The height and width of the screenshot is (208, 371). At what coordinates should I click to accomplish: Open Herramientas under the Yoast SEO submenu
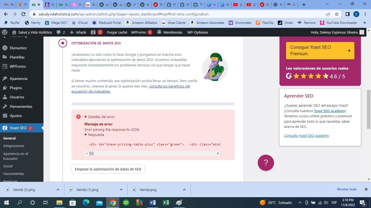tap(14, 174)
